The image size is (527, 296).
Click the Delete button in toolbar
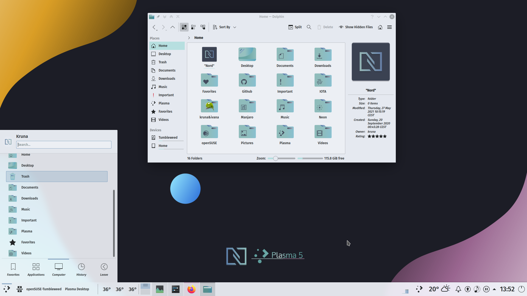click(x=325, y=27)
